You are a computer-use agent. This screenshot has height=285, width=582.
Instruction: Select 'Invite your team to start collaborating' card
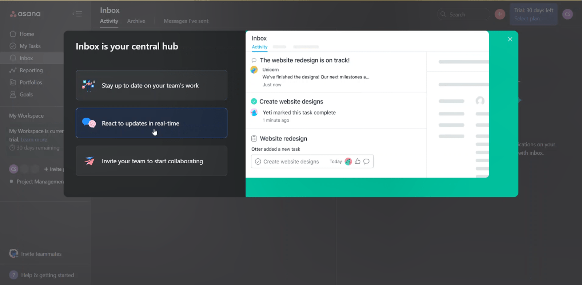tap(151, 161)
